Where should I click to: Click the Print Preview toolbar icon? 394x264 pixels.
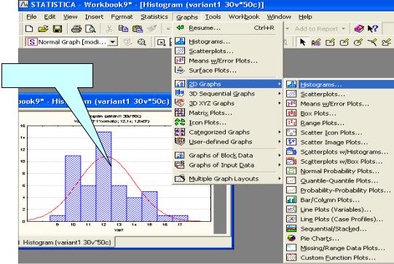(90, 29)
